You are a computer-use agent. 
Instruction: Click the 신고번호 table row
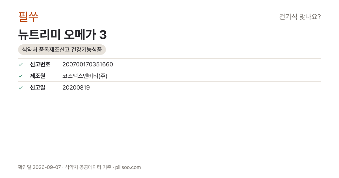click(x=169, y=64)
